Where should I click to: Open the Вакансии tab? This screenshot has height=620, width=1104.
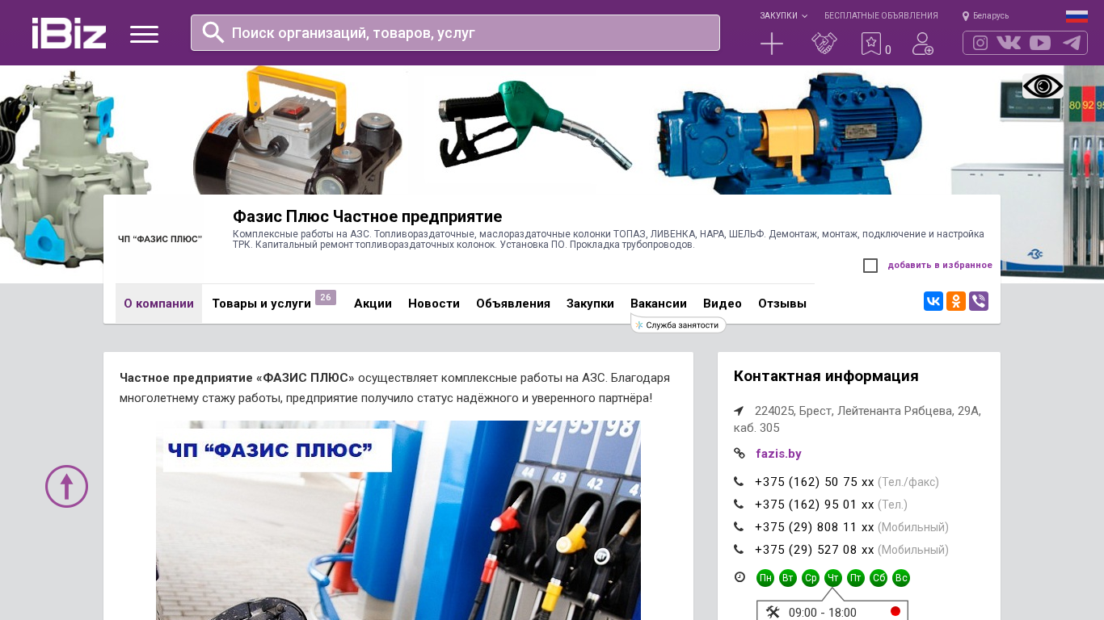[659, 304]
